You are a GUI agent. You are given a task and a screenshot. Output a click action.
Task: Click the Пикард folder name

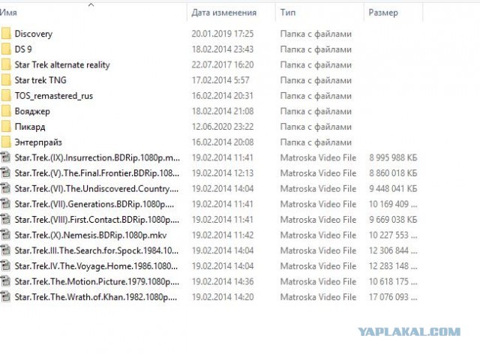[30, 127]
